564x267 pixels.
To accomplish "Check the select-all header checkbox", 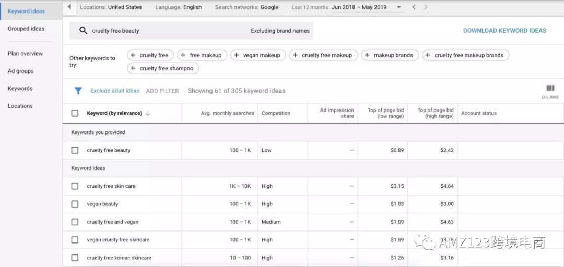I will click(x=75, y=113).
